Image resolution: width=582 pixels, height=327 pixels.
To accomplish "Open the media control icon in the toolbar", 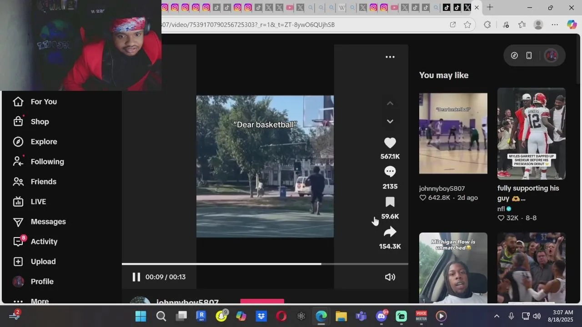I will click(506, 25).
